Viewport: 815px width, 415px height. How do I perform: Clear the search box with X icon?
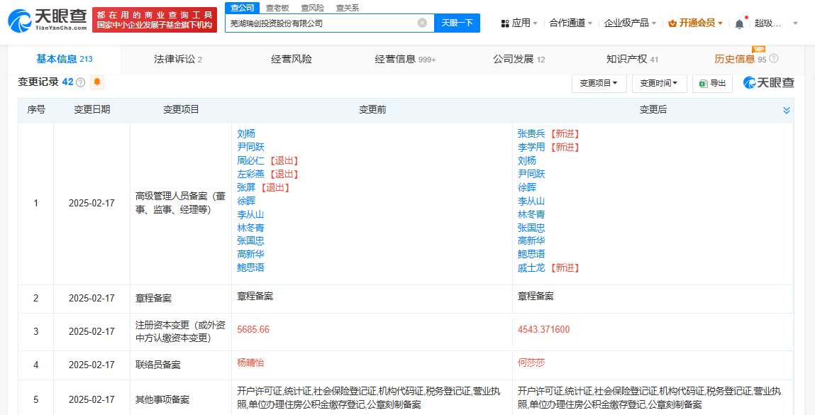click(x=422, y=23)
